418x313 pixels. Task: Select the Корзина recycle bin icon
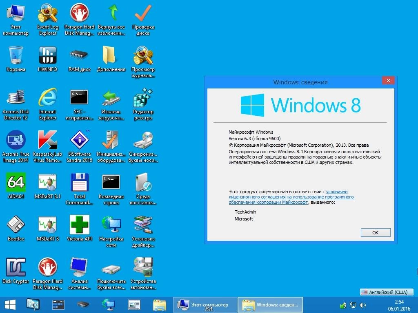point(16,59)
